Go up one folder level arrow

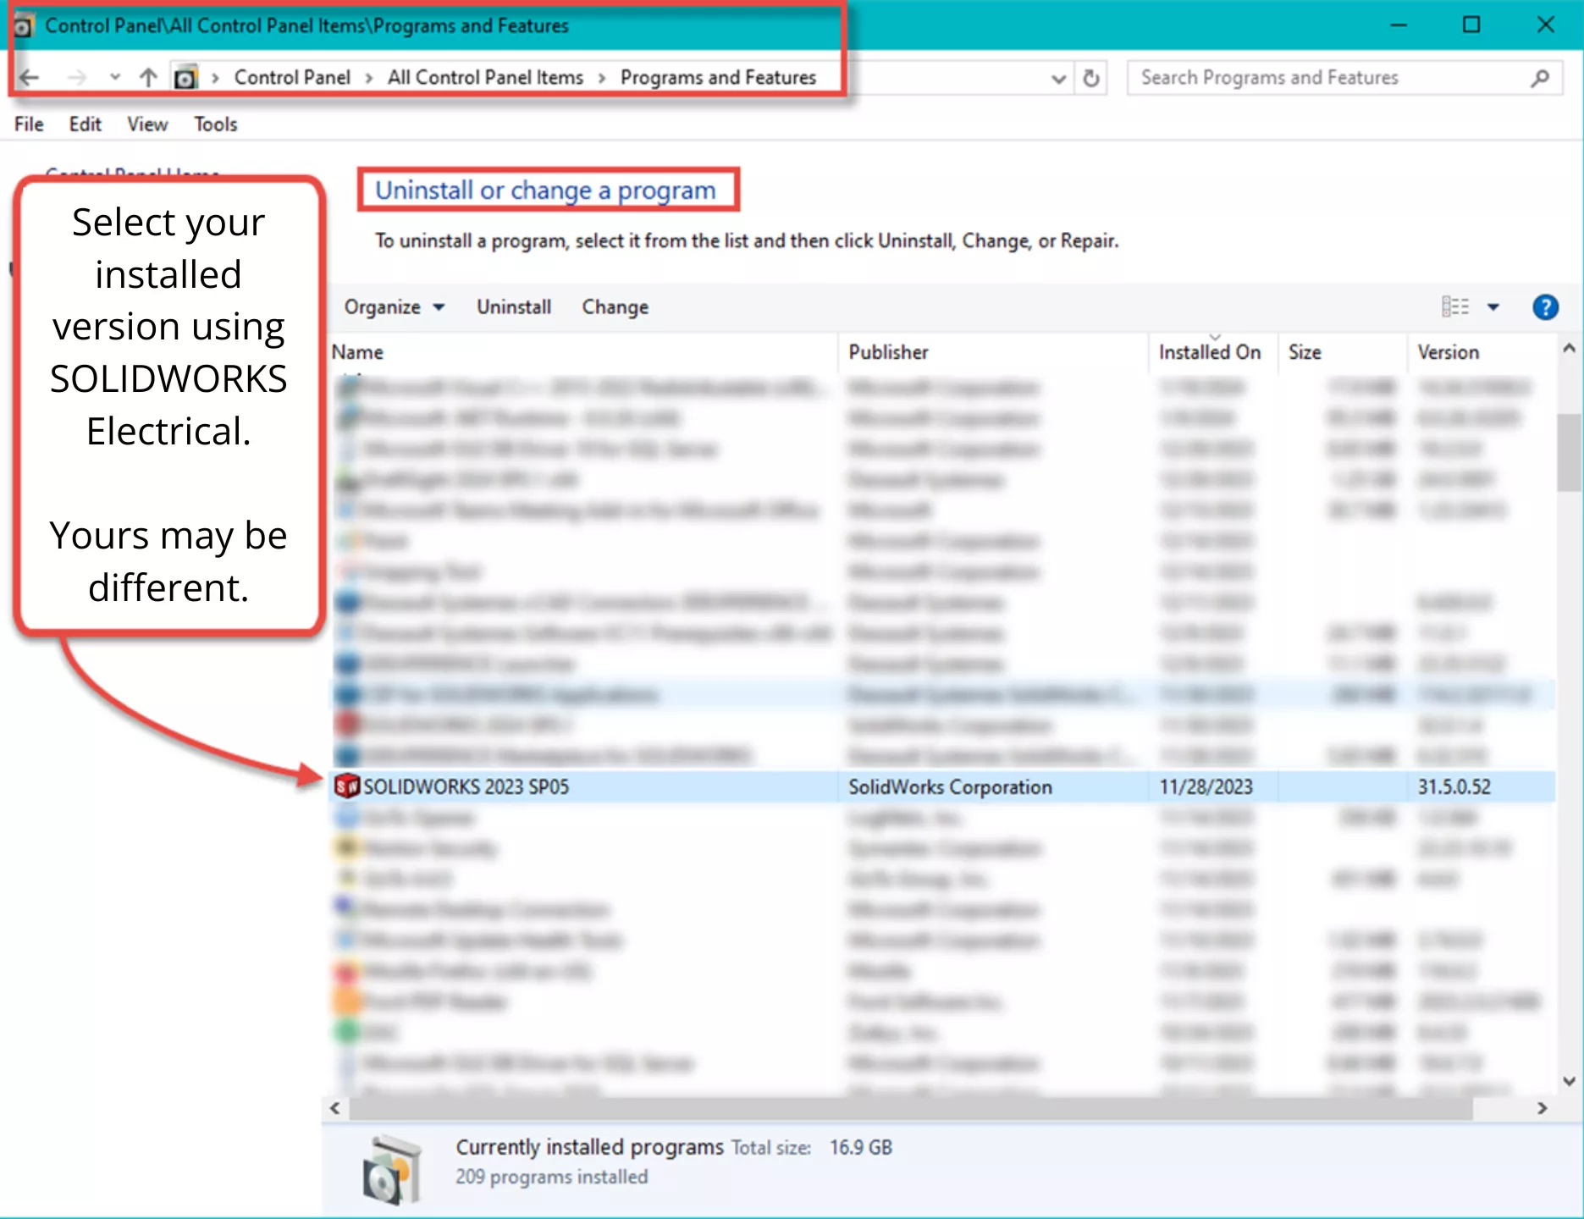click(x=148, y=78)
